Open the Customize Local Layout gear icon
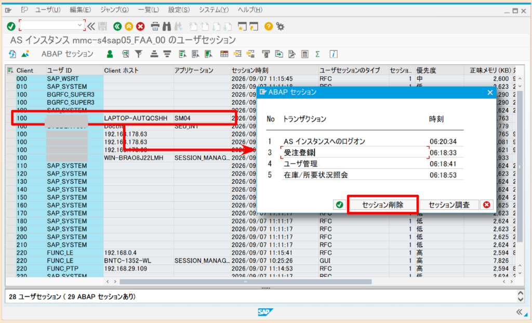Viewport: 532px width, 323px height. click(280, 26)
